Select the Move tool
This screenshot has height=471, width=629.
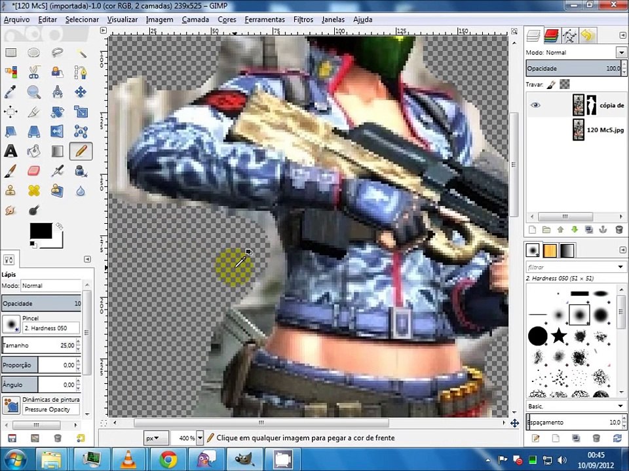(x=81, y=92)
